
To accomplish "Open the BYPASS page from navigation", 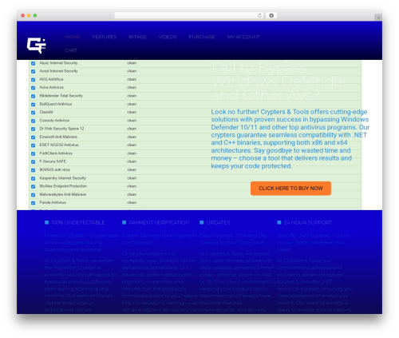I will (x=137, y=37).
